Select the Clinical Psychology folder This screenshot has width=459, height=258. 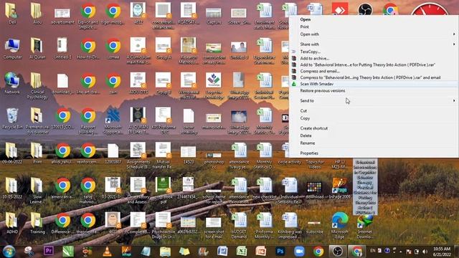coord(37,81)
